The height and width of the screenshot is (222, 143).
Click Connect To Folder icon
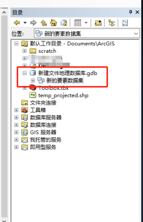(x=98, y=23)
